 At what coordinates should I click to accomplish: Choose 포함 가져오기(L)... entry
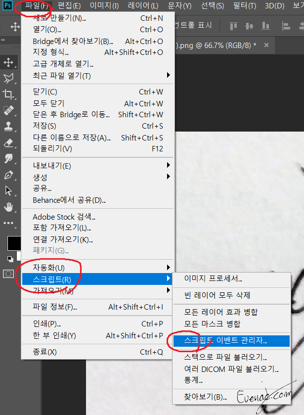(x=98, y=228)
